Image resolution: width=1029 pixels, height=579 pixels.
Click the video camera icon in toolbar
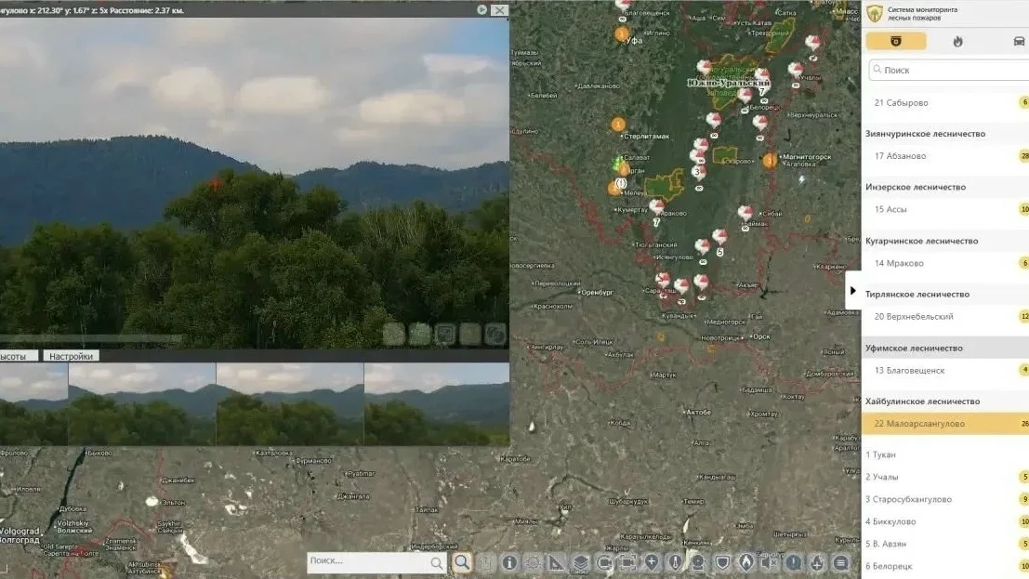tap(604, 562)
